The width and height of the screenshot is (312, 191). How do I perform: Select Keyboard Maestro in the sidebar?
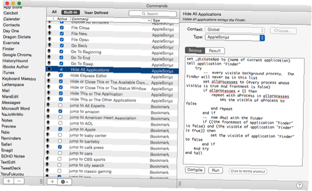click(19, 79)
